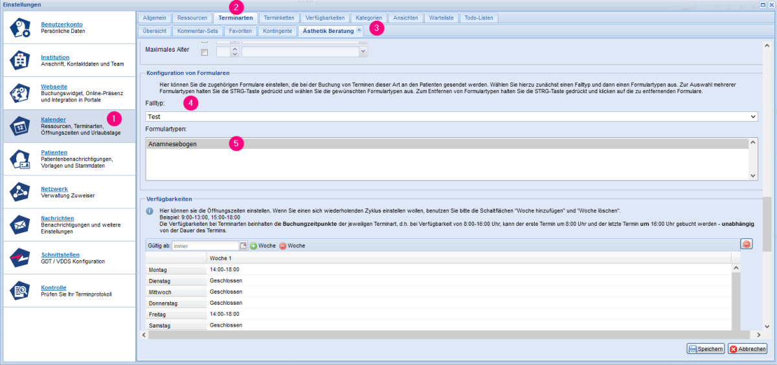Delete availability block with red minus button

point(747,244)
